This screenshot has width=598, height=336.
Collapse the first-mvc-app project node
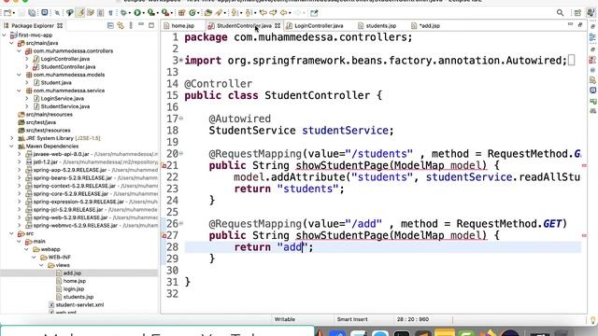coord(4,35)
